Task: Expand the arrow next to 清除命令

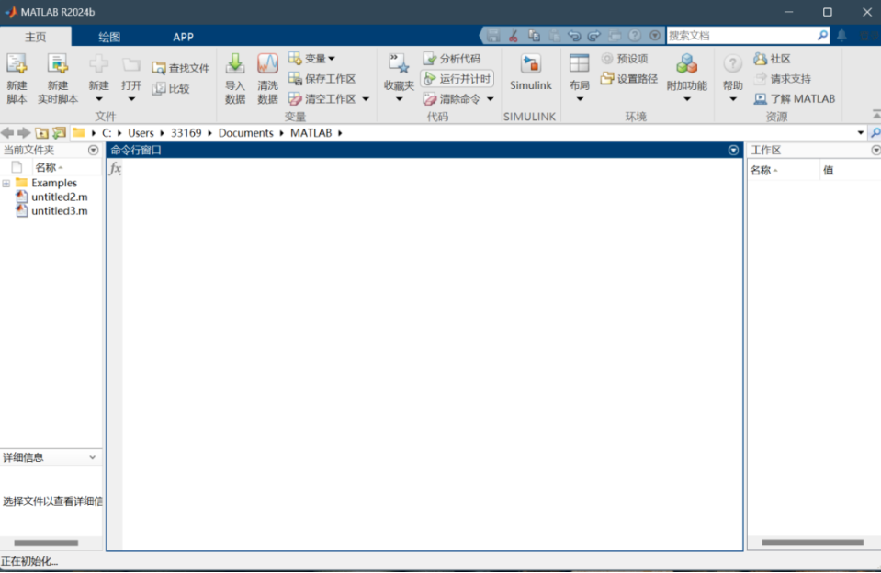Action: [x=491, y=99]
